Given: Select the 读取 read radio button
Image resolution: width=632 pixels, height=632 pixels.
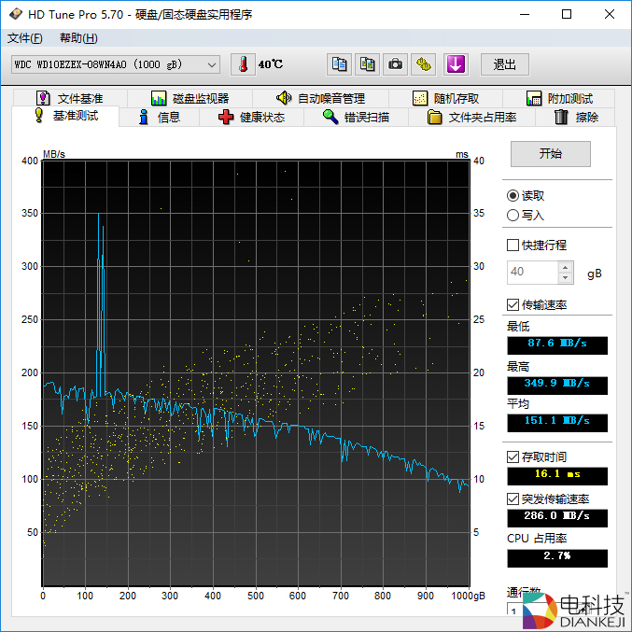Looking at the screenshot, I should (x=513, y=196).
